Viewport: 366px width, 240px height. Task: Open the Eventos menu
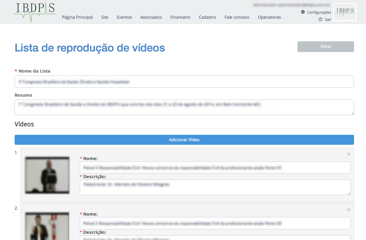coord(124,17)
